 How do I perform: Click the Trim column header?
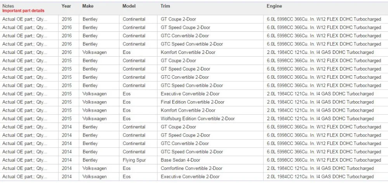[165, 6]
